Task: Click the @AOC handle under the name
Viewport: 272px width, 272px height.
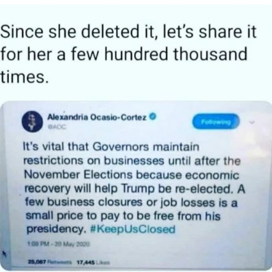Action: tap(57, 127)
